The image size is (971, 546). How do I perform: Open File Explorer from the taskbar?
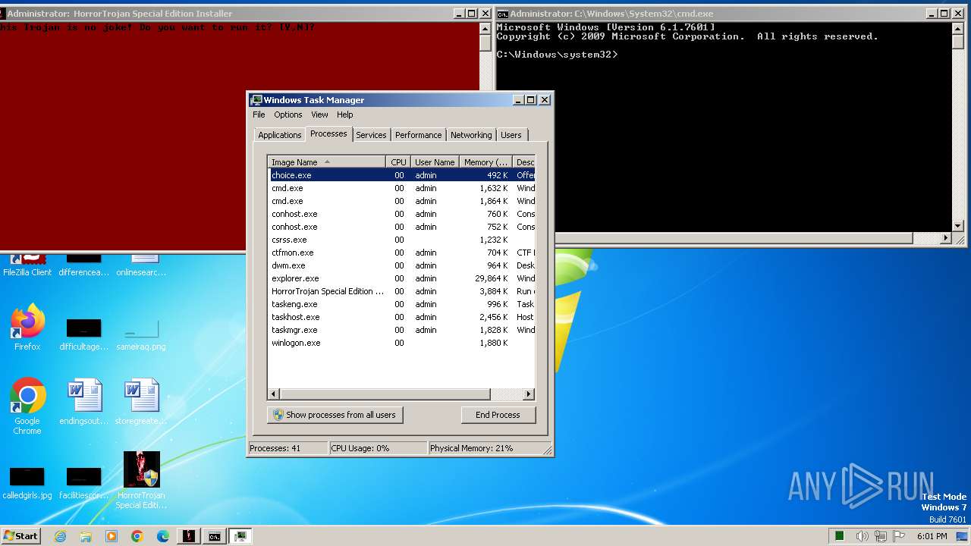point(86,536)
